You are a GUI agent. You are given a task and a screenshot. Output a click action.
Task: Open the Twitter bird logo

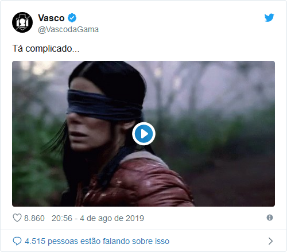click(269, 18)
